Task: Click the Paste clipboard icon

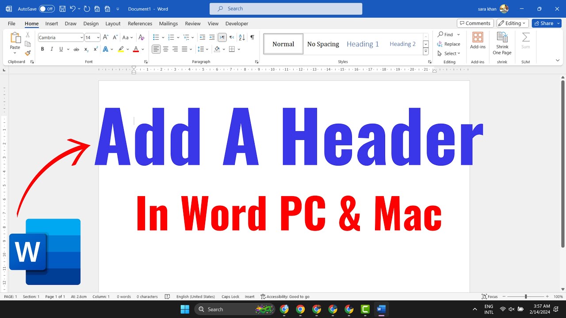Action: 15,38
